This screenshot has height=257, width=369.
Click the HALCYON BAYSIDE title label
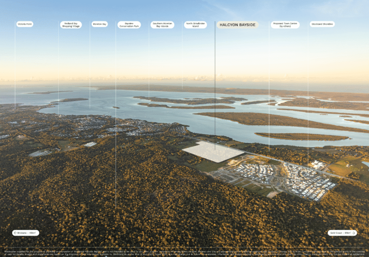tap(237, 24)
